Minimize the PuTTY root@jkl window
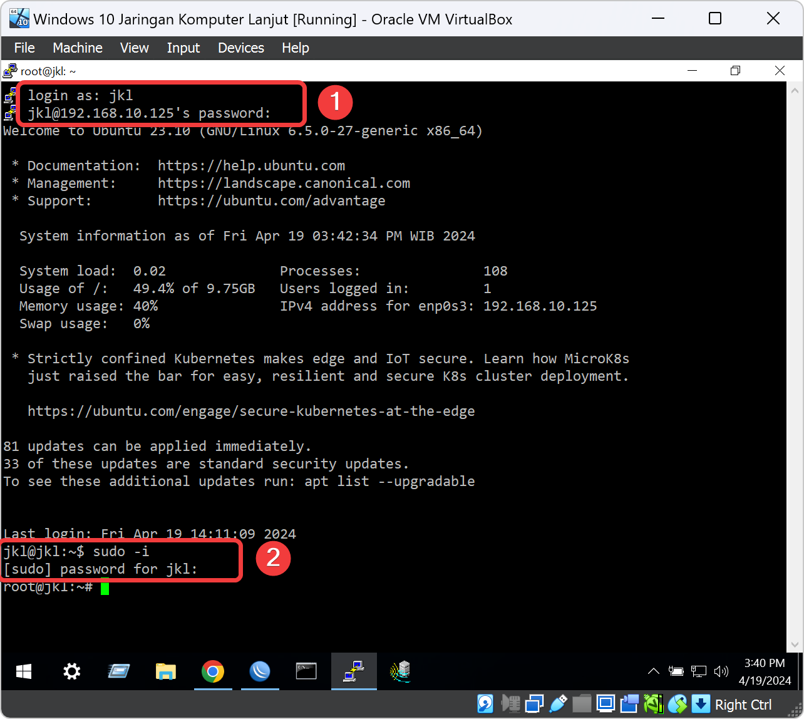Image resolution: width=804 pixels, height=719 pixels. point(691,71)
